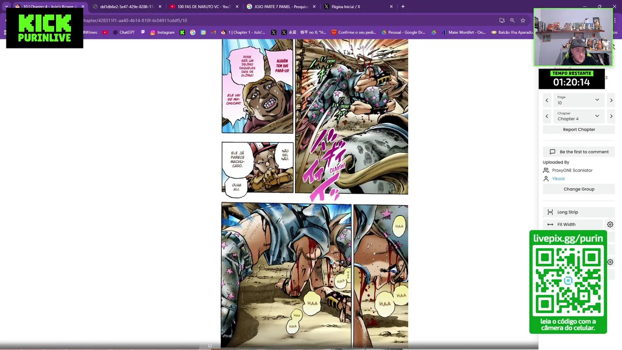Open the Google Calendar bookmark icon

point(203,33)
